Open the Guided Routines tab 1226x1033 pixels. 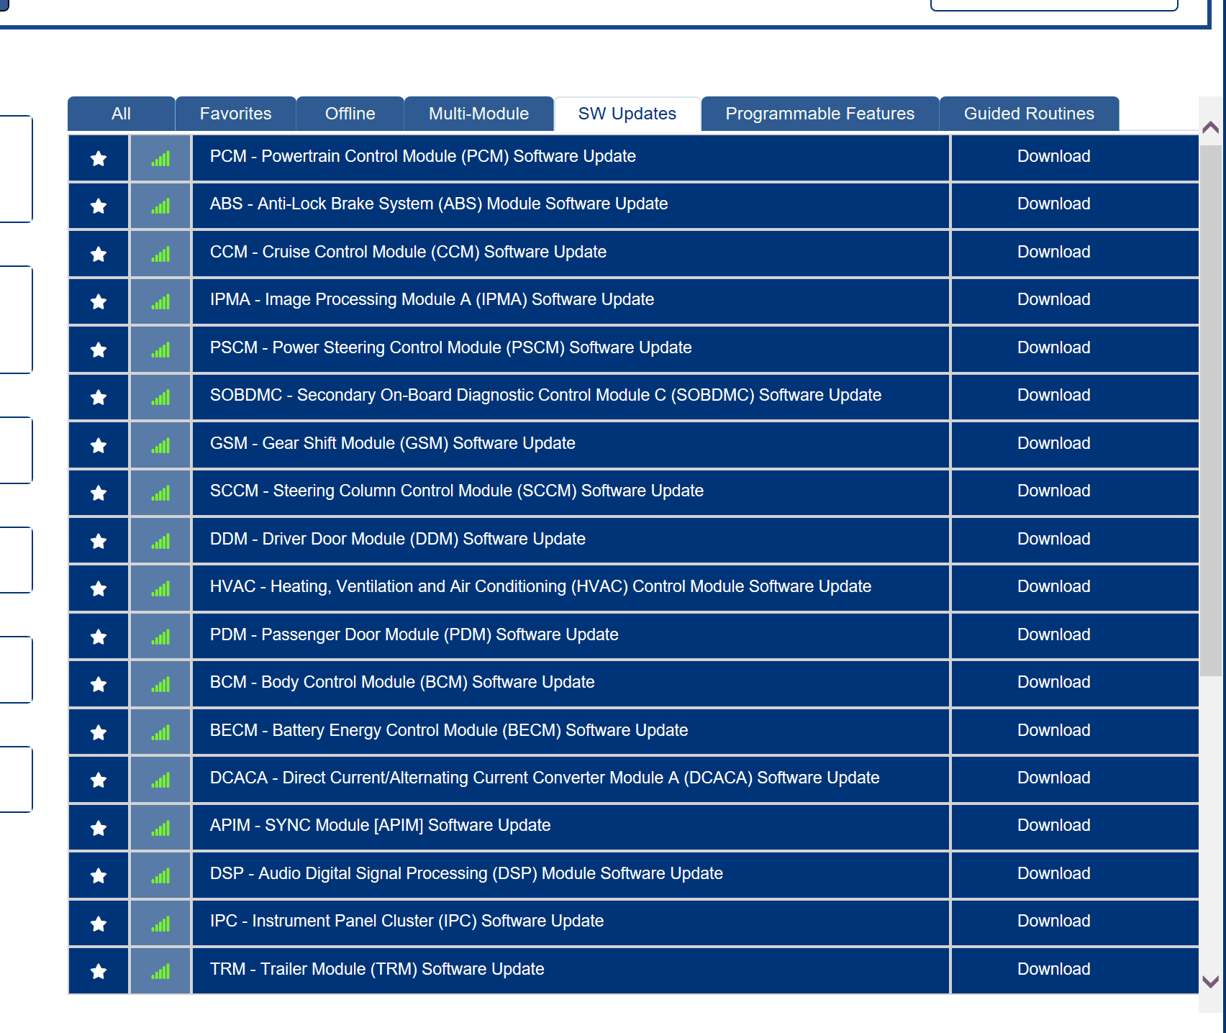click(1028, 114)
